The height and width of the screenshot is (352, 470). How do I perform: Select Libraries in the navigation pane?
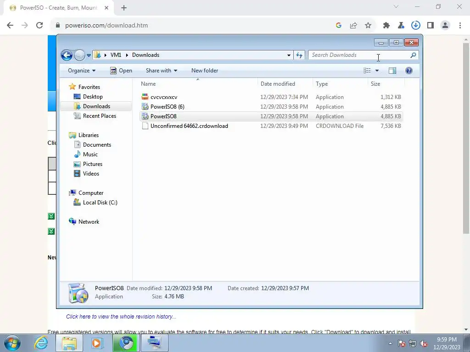[x=84, y=135]
